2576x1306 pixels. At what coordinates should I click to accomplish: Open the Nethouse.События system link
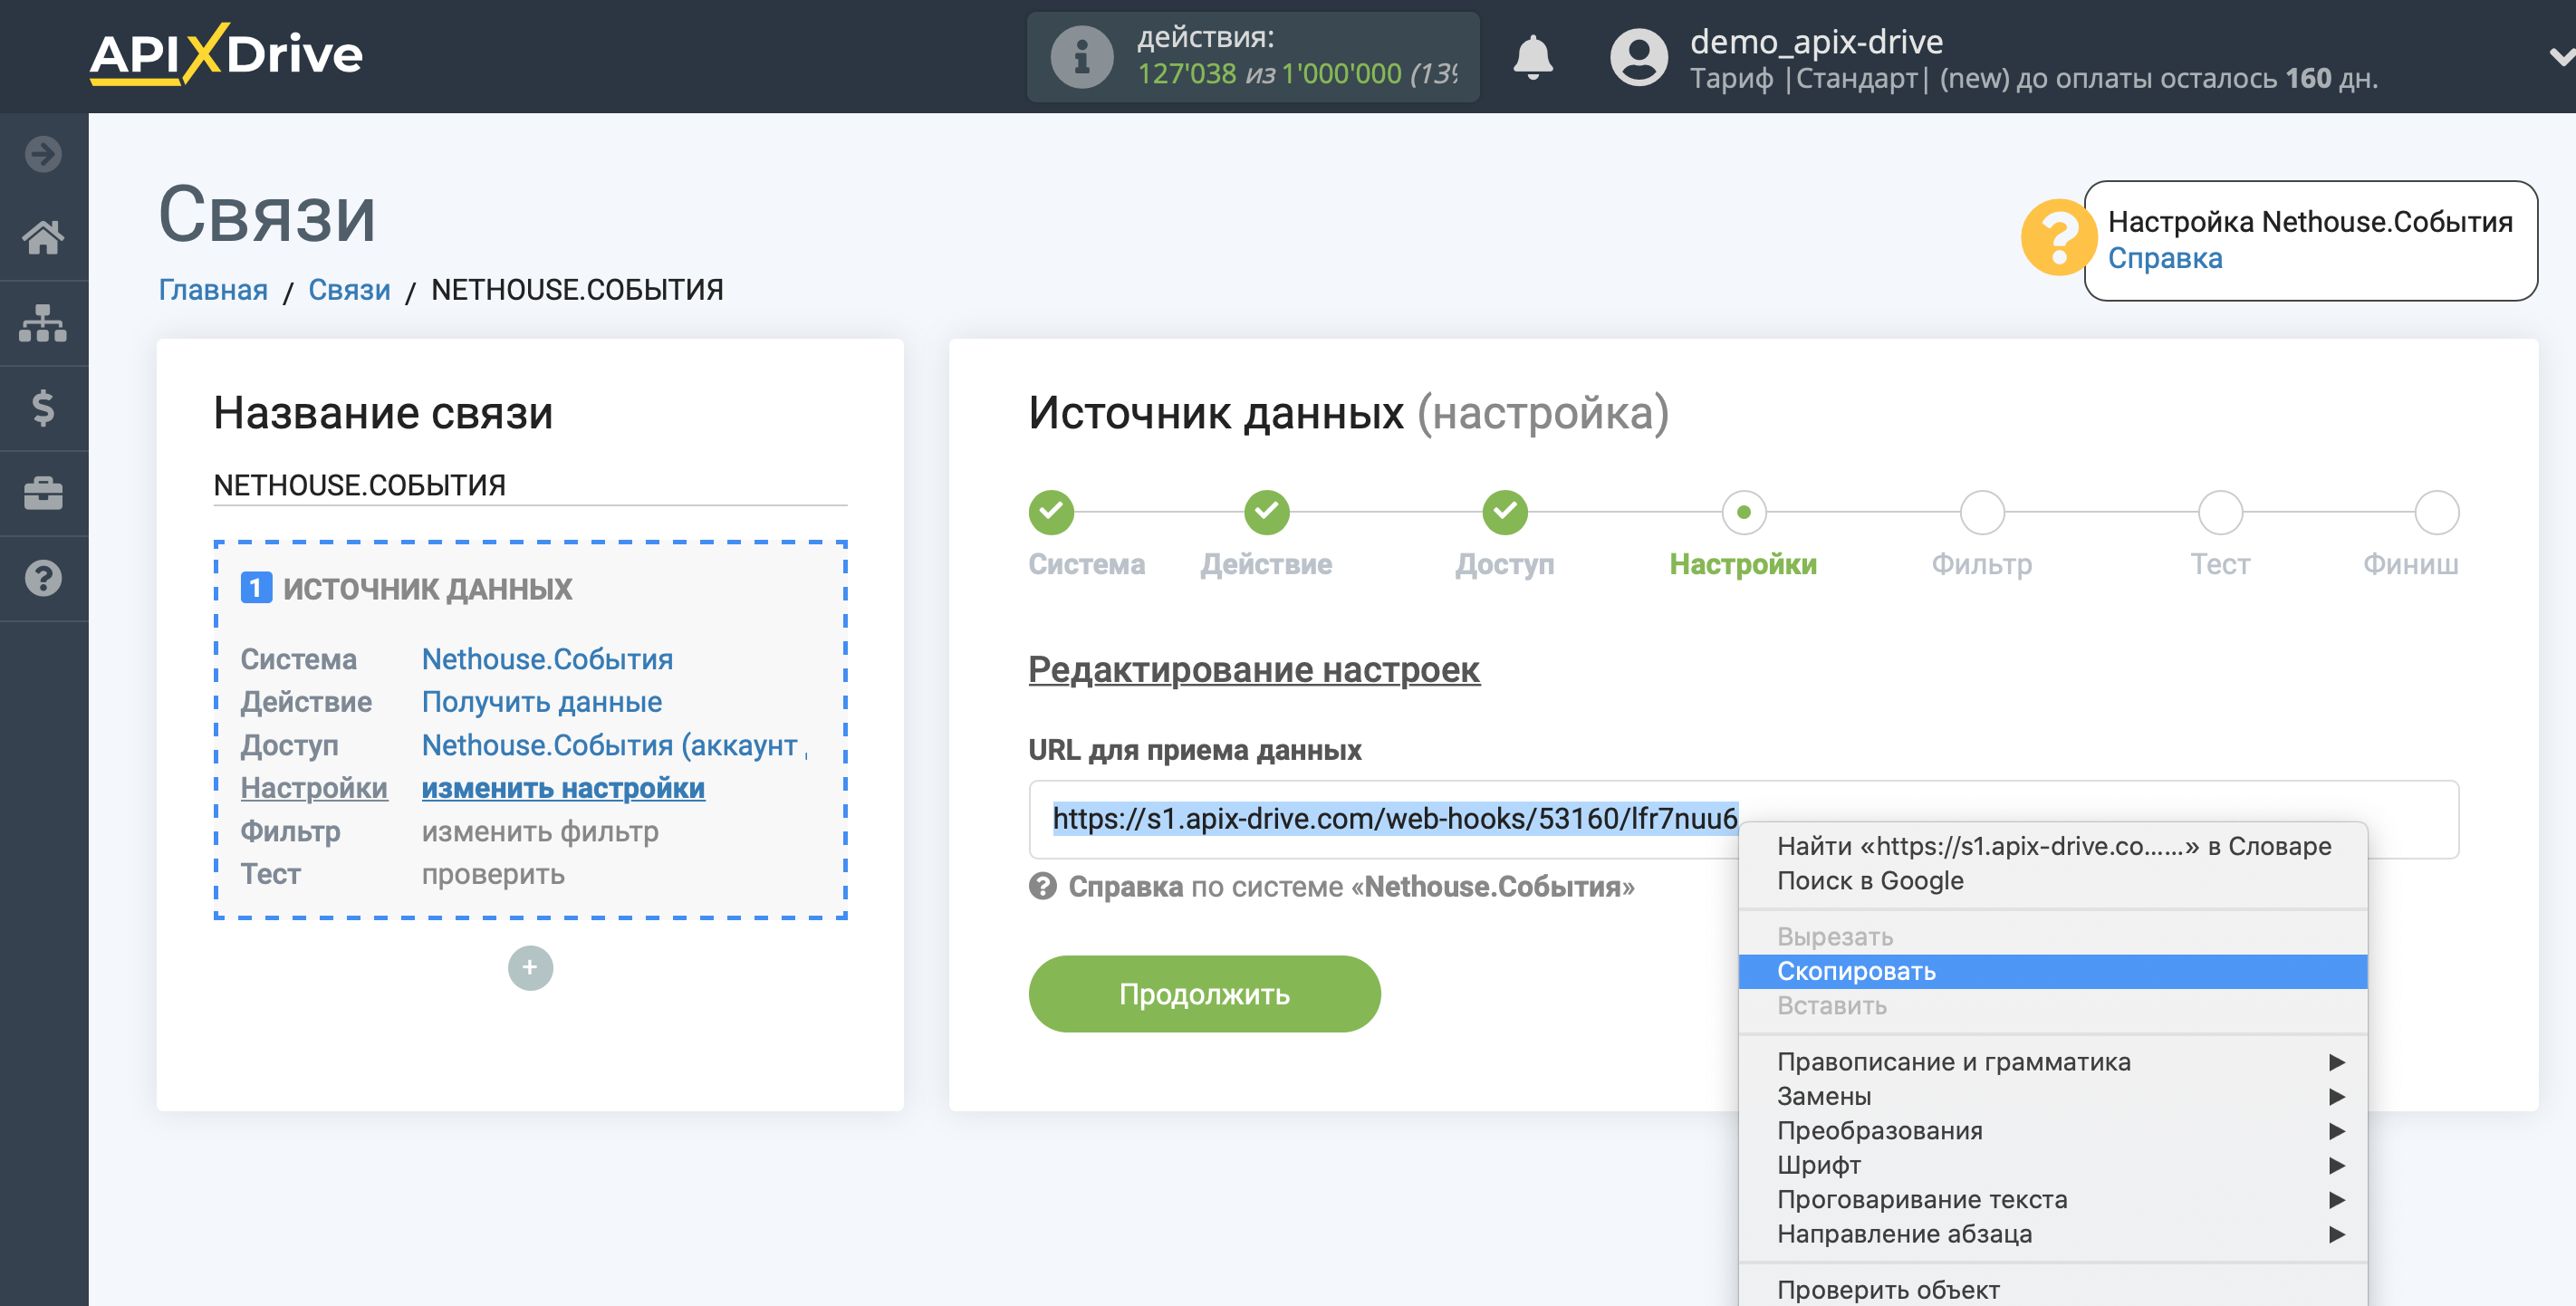547,659
